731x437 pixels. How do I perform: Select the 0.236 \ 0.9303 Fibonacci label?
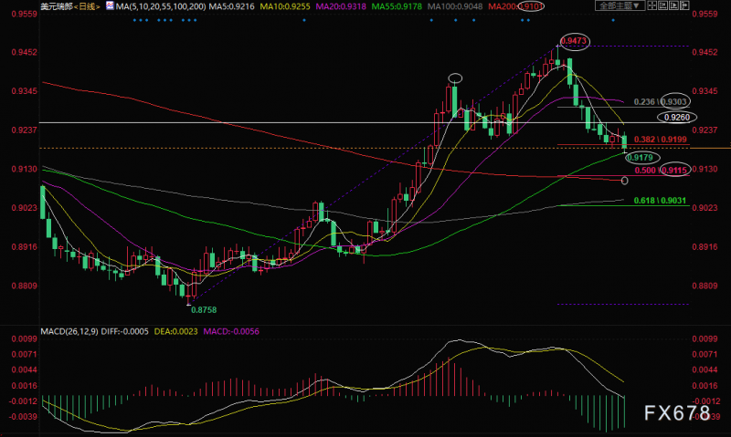(660, 102)
